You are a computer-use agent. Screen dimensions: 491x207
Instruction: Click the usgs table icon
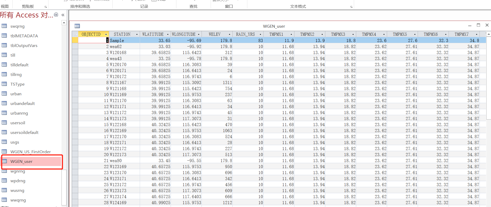[x=4, y=142]
